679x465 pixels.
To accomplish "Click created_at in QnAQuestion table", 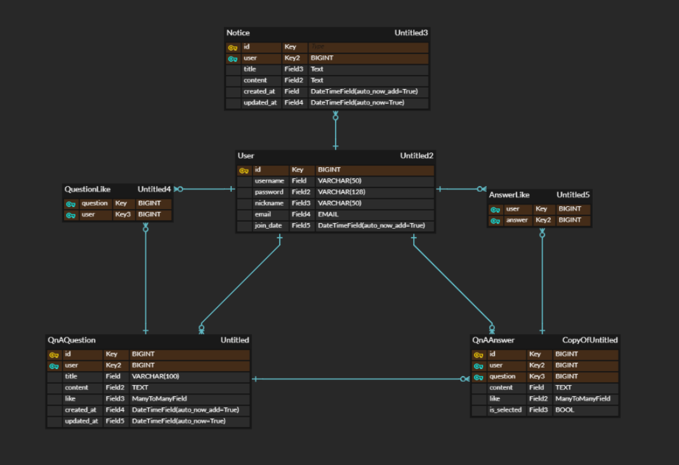I will point(81,410).
